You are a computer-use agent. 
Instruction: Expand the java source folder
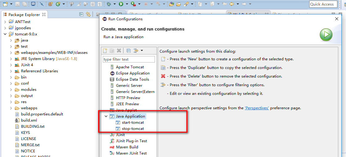[x=11, y=40]
